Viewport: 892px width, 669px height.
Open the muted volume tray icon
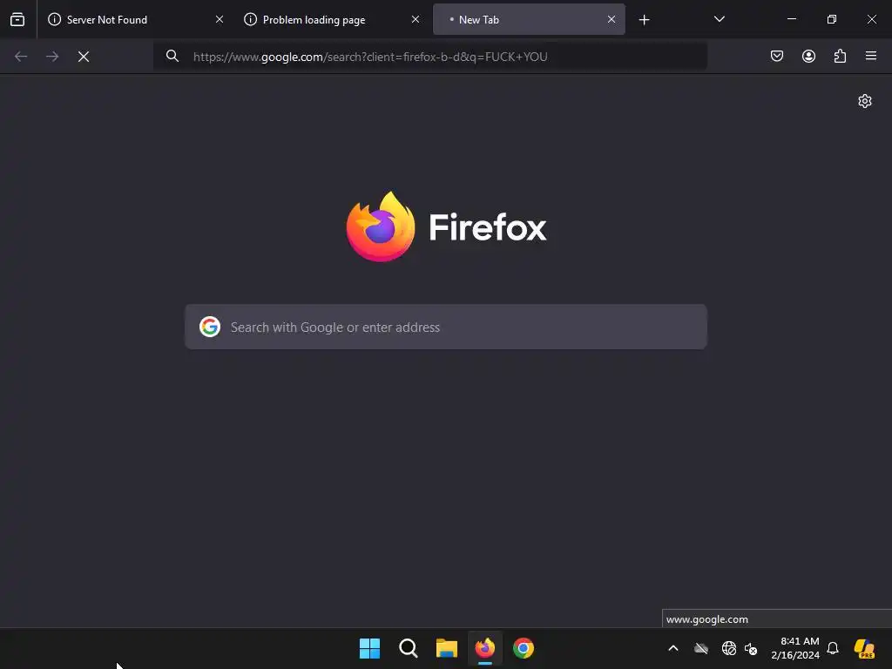click(751, 648)
